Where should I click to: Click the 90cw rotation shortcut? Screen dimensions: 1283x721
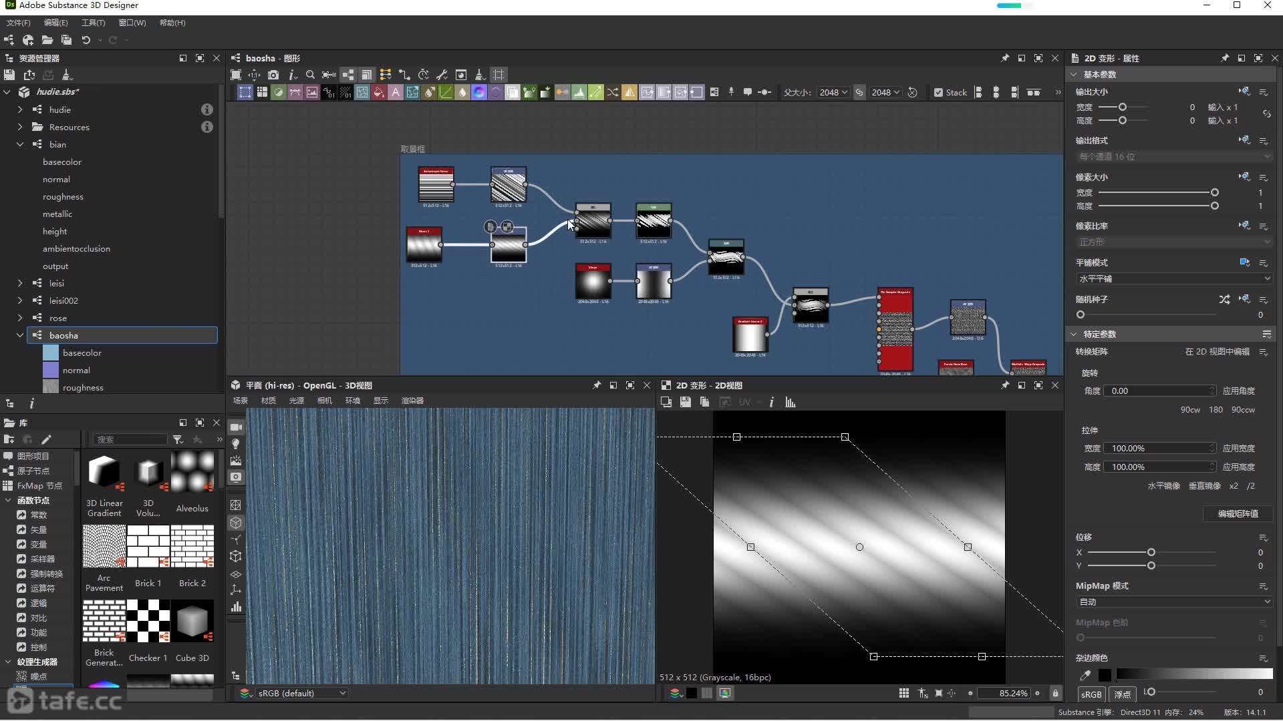[1189, 410]
